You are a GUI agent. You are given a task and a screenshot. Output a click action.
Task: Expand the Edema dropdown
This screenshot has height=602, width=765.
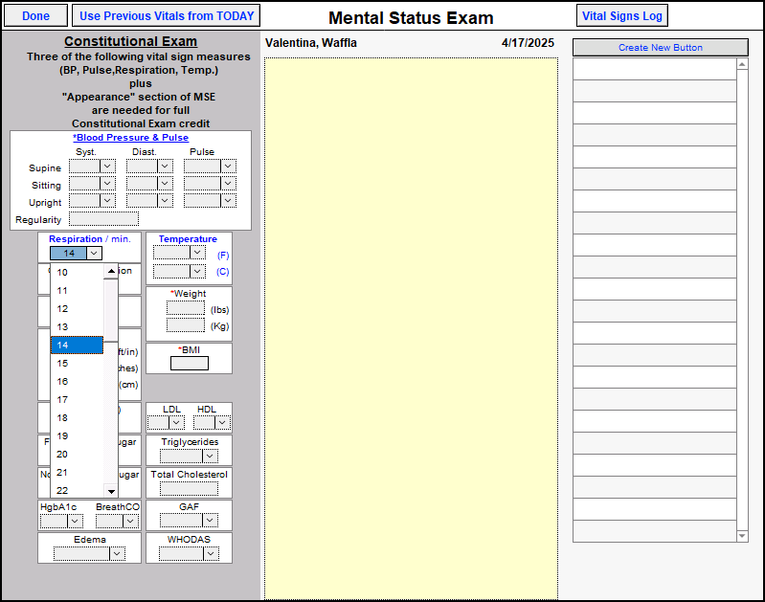click(117, 553)
